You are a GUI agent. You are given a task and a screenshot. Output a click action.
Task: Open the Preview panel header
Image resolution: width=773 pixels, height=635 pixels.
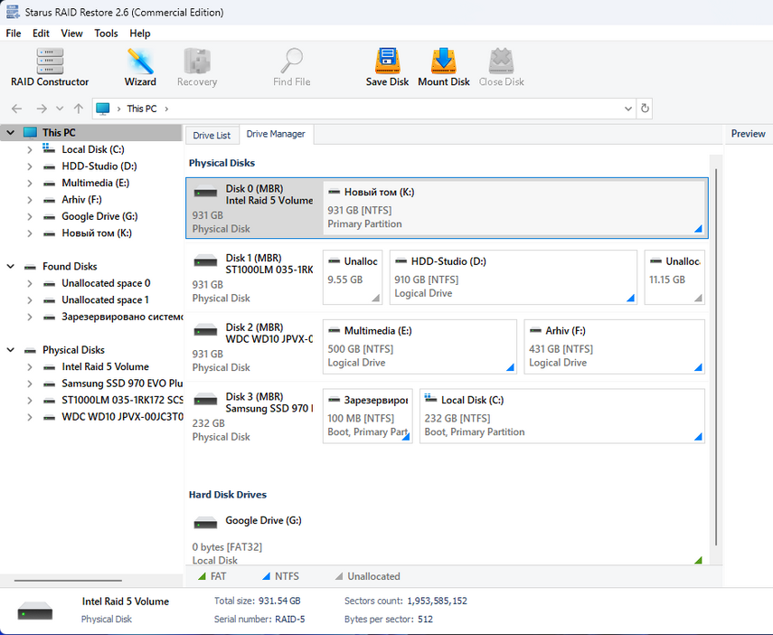click(x=748, y=134)
